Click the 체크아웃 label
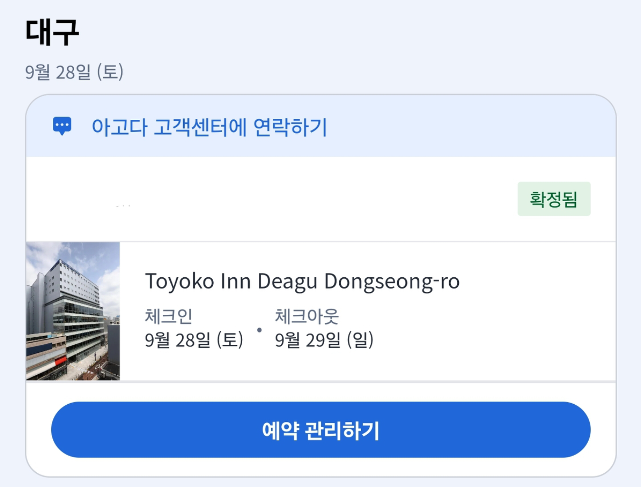641x487 pixels. [x=307, y=315]
